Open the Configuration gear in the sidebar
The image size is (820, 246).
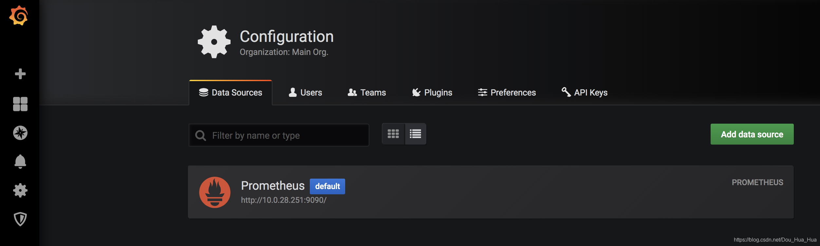tap(20, 190)
